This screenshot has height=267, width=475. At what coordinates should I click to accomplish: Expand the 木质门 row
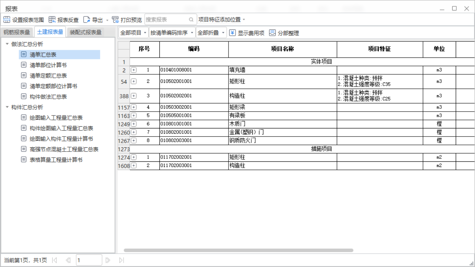tap(134, 124)
